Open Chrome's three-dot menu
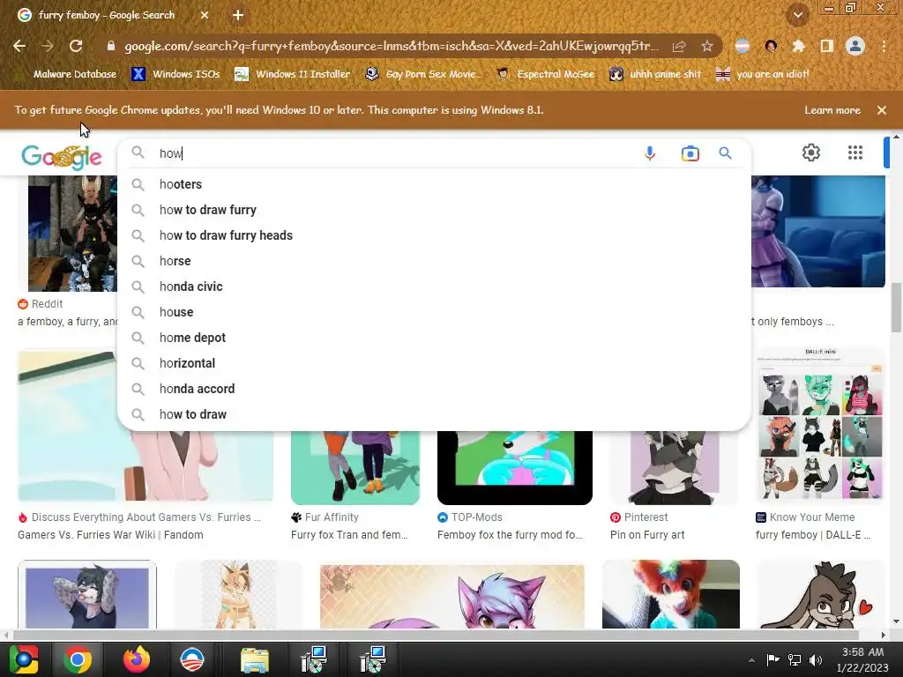This screenshot has width=903, height=677. pos(884,46)
